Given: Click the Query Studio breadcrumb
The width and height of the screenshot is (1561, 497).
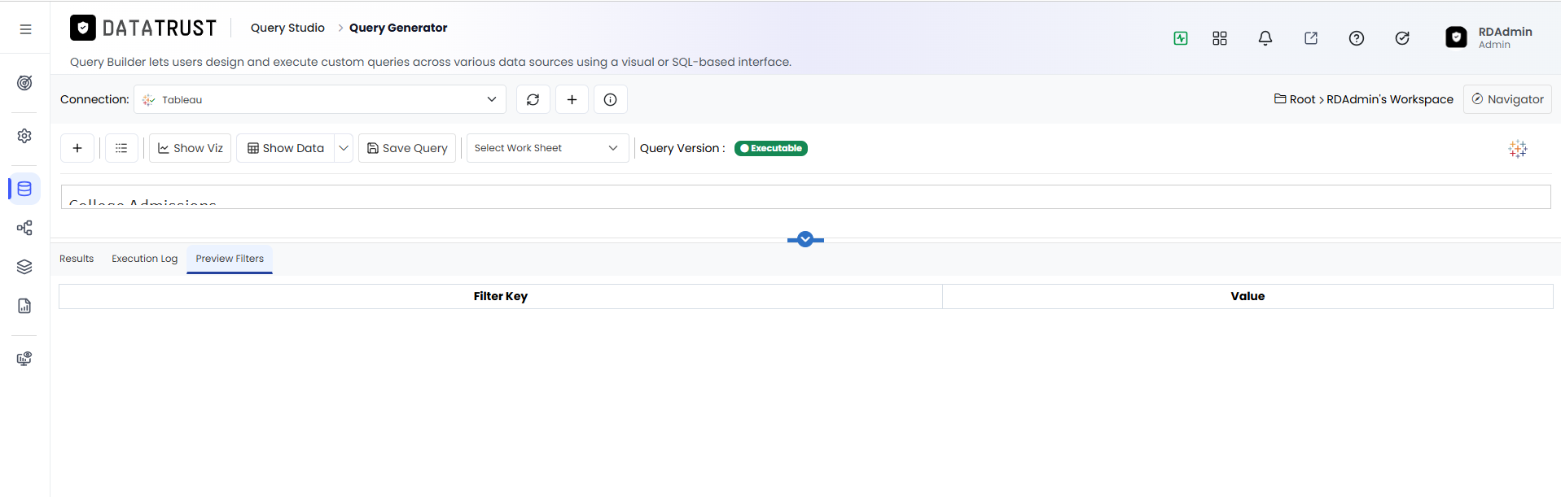Looking at the screenshot, I should click(x=287, y=28).
